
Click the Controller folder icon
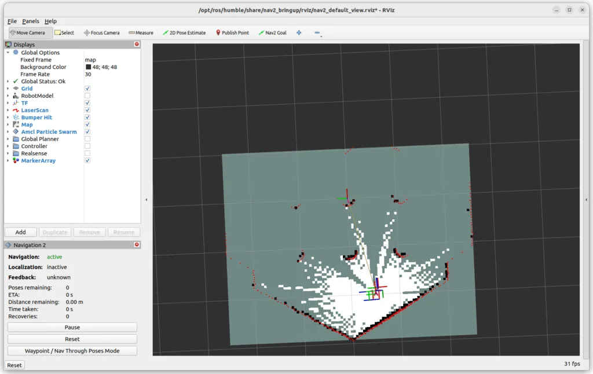click(x=16, y=146)
